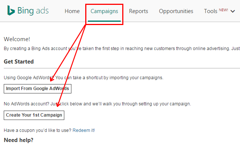Image resolution: width=240 pixels, height=145 pixels.
Task: Click the 'By creating a Bing Ads account' paragraph
Action: coord(122,49)
